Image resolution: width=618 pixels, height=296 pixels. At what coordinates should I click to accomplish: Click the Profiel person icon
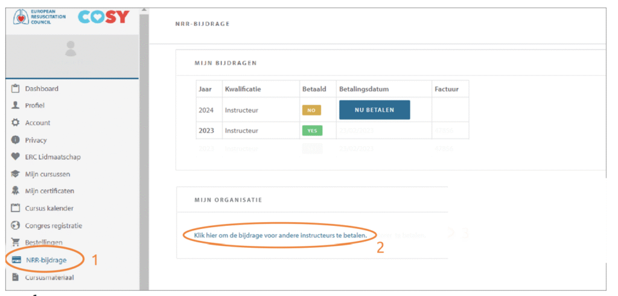click(x=16, y=106)
